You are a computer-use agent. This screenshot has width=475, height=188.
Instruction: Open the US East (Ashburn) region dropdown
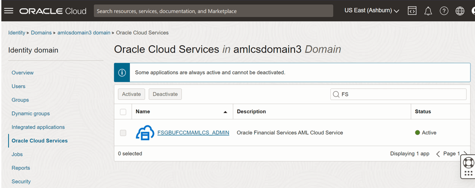tap(372, 11)
